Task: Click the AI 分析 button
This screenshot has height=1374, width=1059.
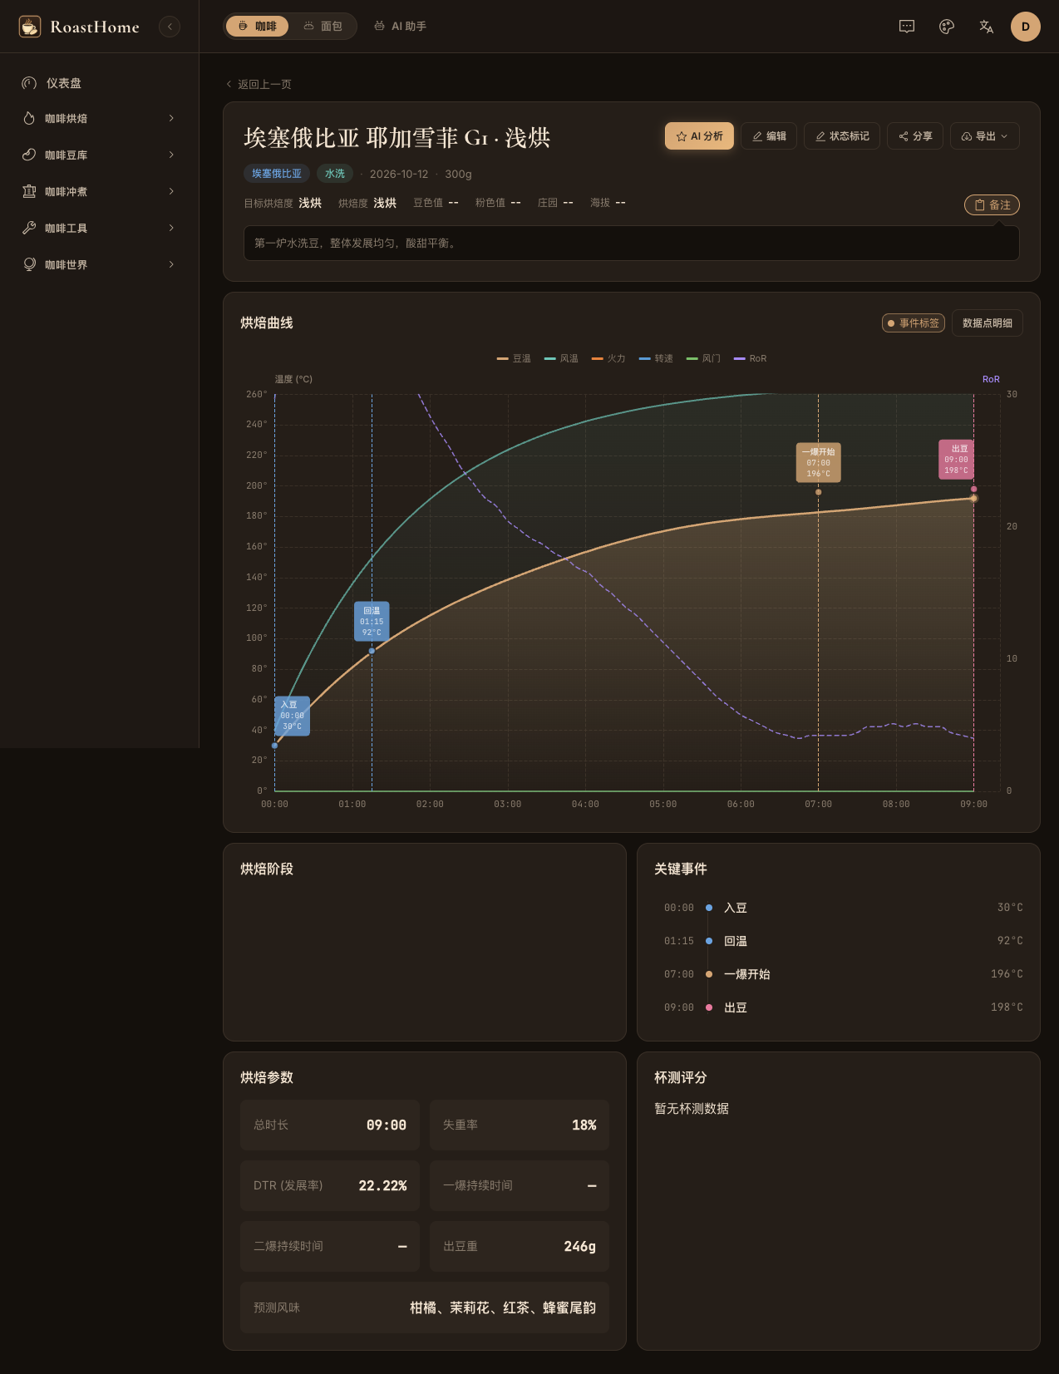Action: pos(699,136)
